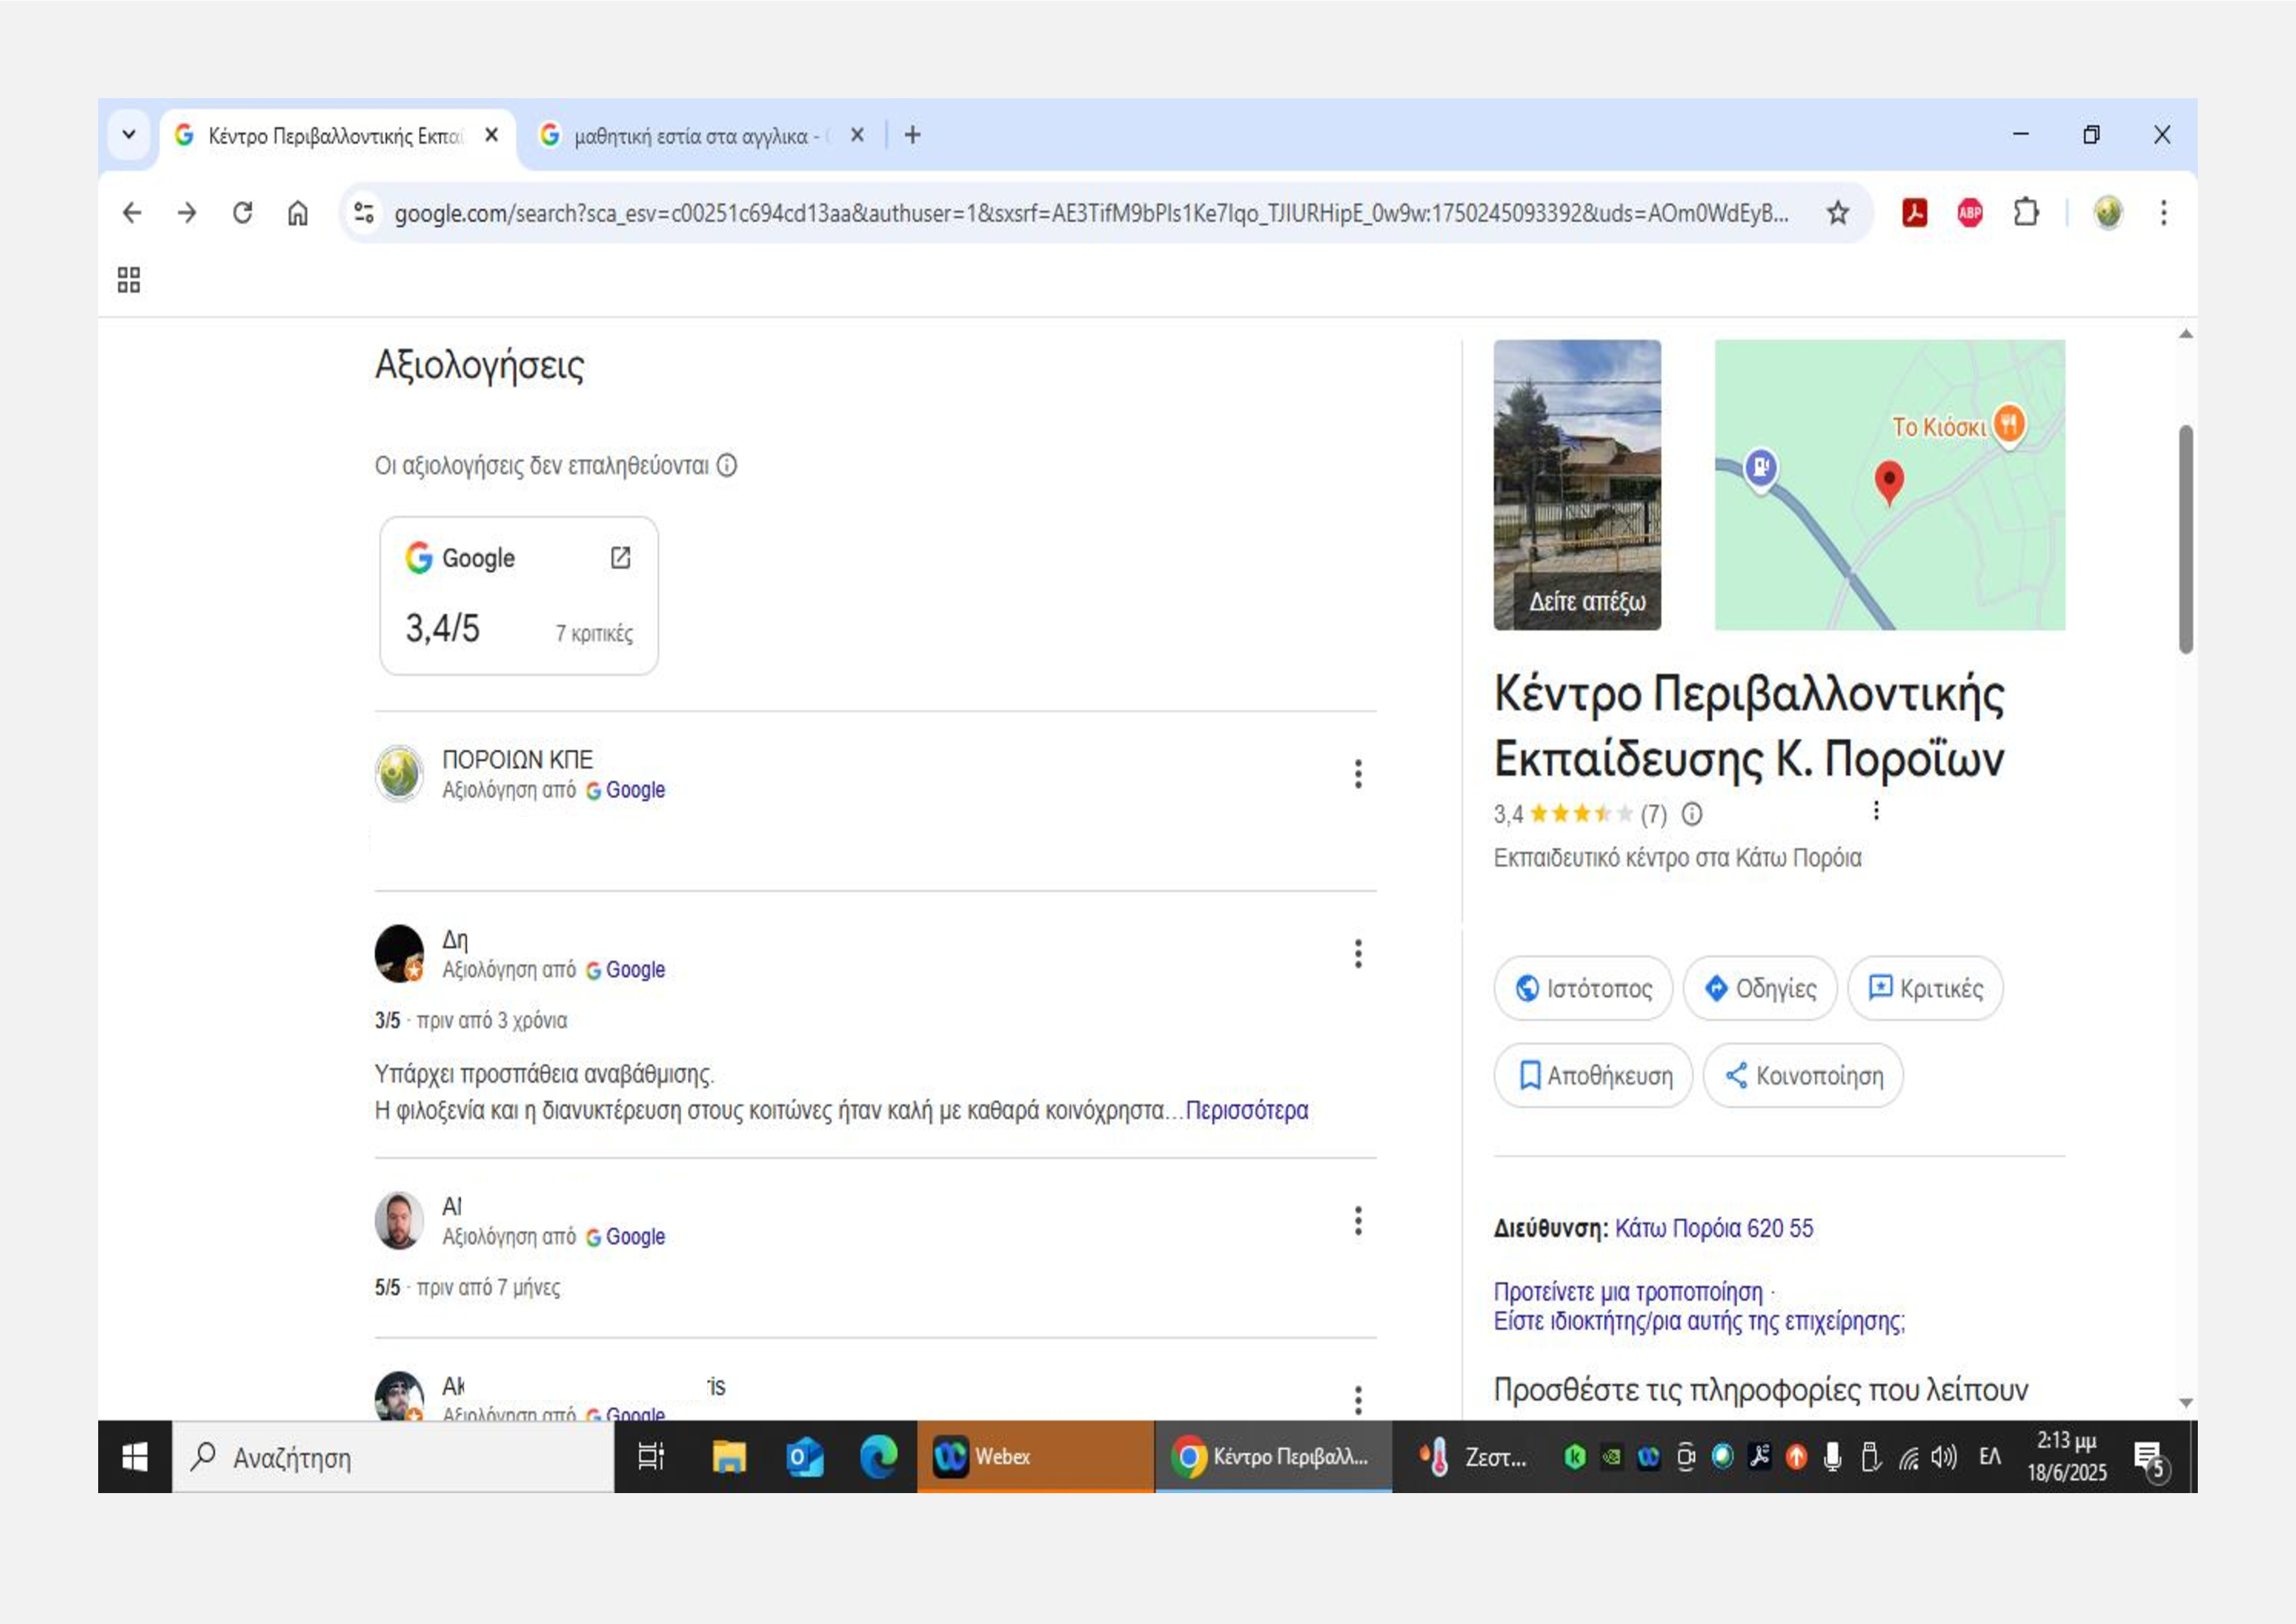Open the Extensions puzzle icon
2296x1624 pixels.
(x=2025, y=213)
